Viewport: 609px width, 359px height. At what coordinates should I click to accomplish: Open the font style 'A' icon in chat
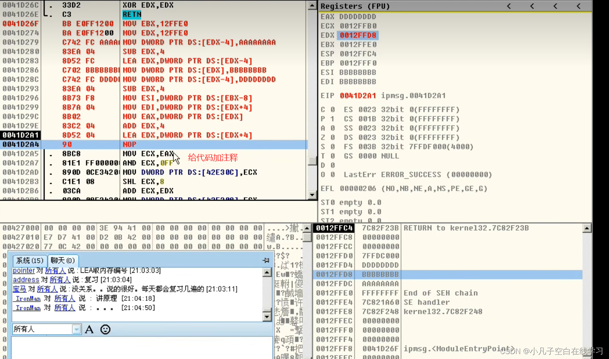[x=89, y=329]
